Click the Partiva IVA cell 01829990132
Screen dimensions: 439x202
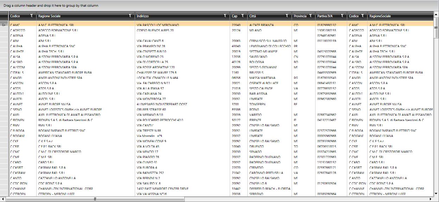pyautogui.click(x=331, y=25)
